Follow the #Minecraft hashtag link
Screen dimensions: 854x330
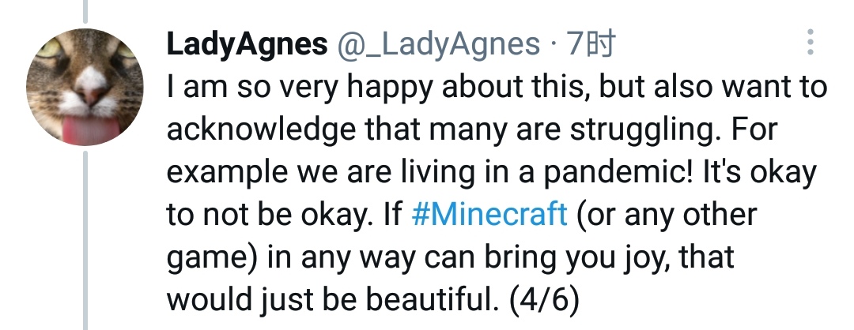pyautogui.click(x=489, y=214)
